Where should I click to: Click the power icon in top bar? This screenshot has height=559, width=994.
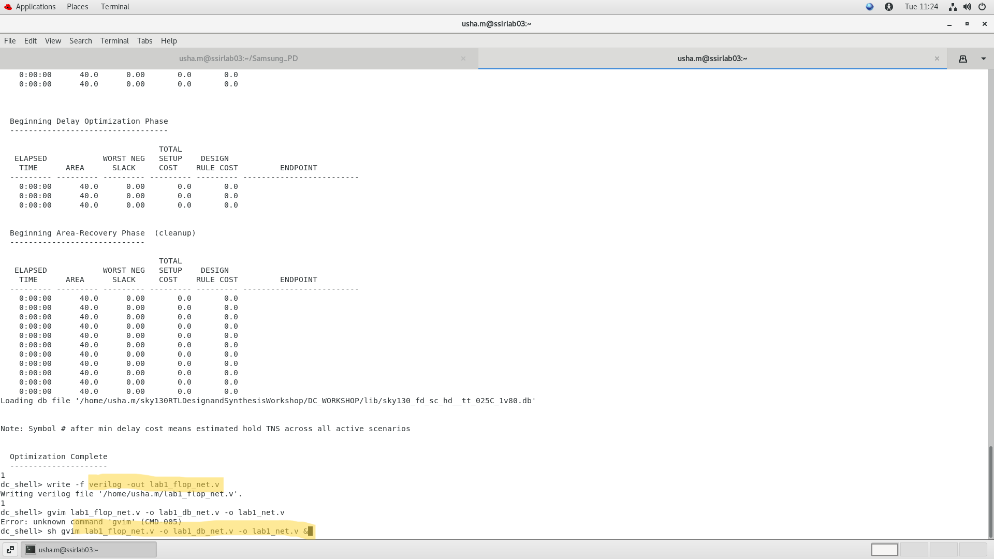click(x=982, y=7)
